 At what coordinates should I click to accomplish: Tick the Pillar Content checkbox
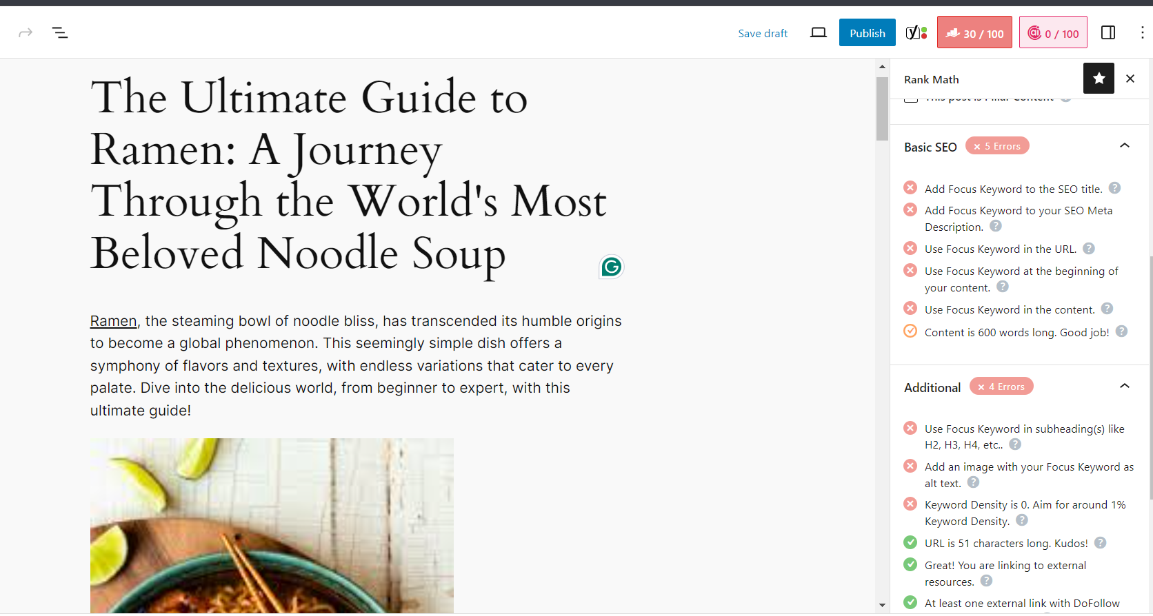(x=911, y=99)
